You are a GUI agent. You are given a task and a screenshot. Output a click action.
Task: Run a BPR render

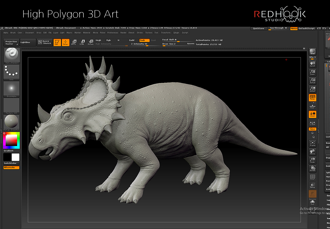[313, 52]
